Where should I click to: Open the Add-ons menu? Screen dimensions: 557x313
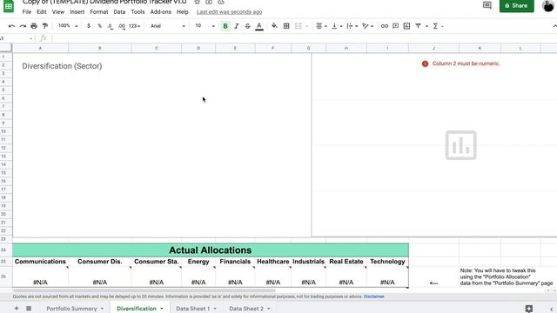160,11
